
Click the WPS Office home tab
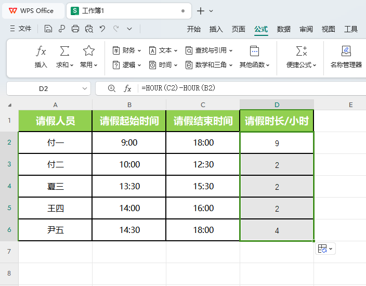pos(33,11)
